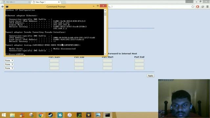Open iTunes from the taskbar

point(70,115)
